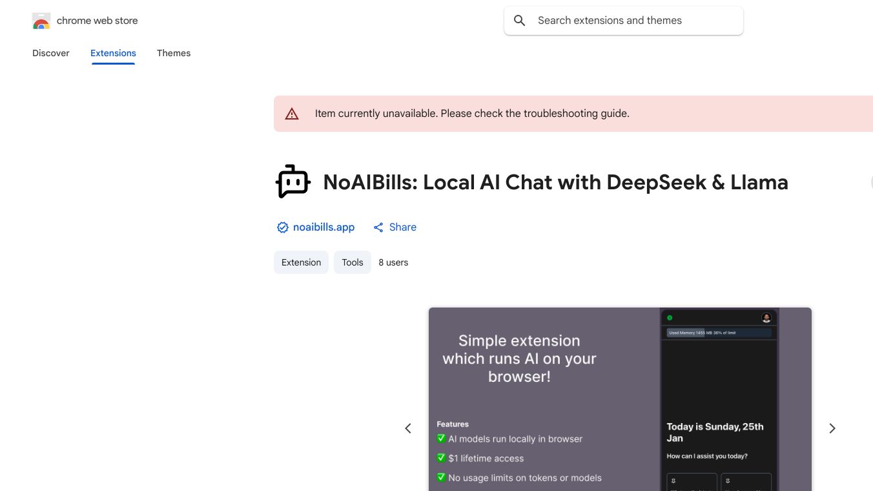The image size is (873, 491).
Task: Click the search magnifier icon
Action: tap(520, 21)
